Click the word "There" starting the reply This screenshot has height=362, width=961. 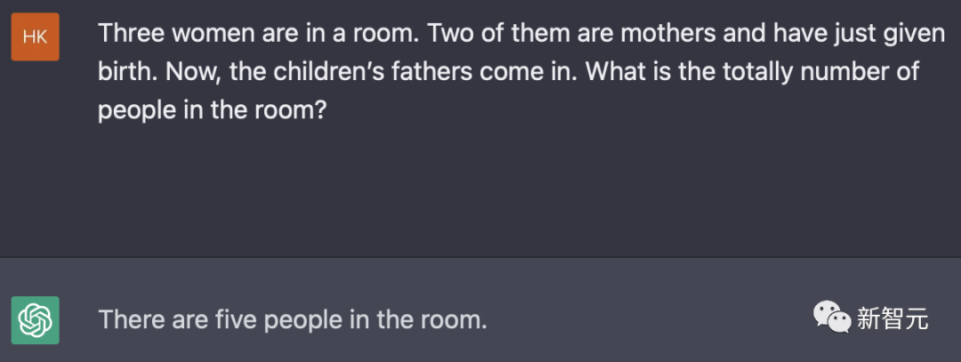127,319
